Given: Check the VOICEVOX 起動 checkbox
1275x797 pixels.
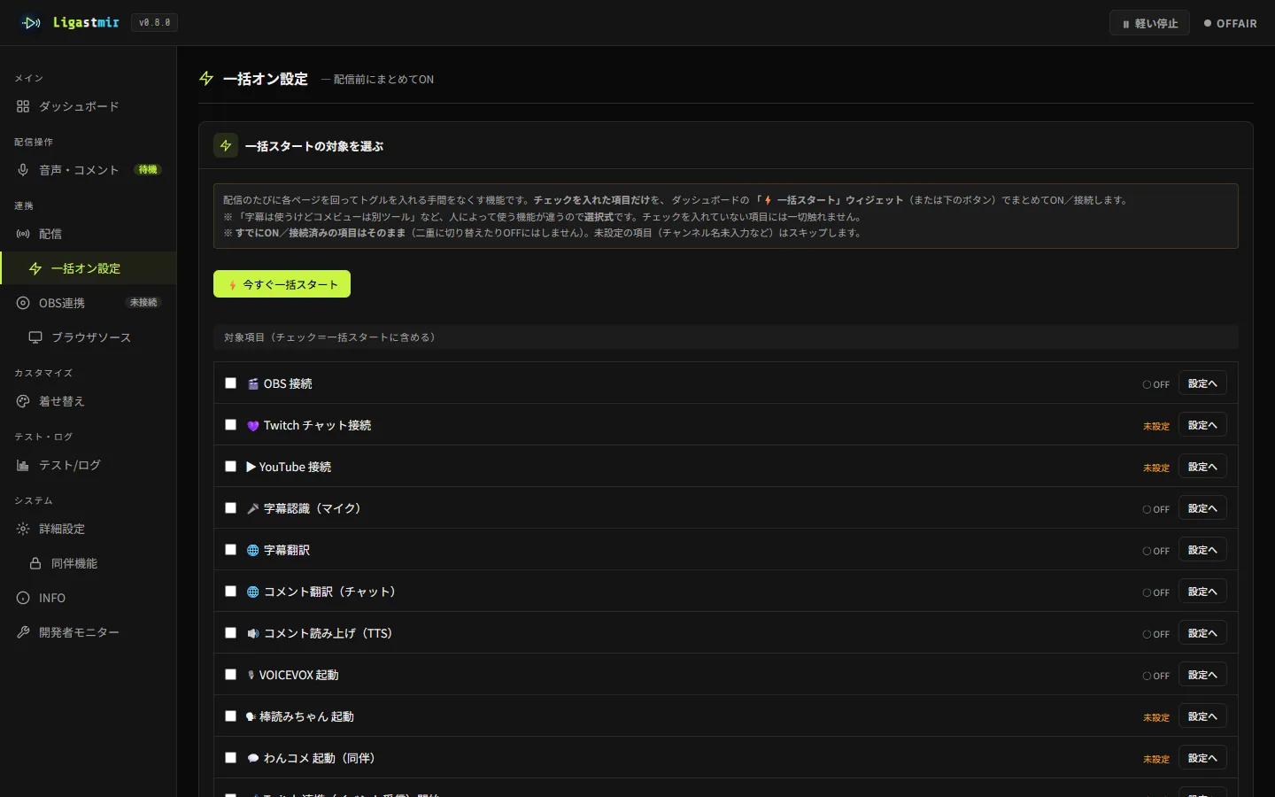Looking at the screenshot, I should (x=231, y=675).
